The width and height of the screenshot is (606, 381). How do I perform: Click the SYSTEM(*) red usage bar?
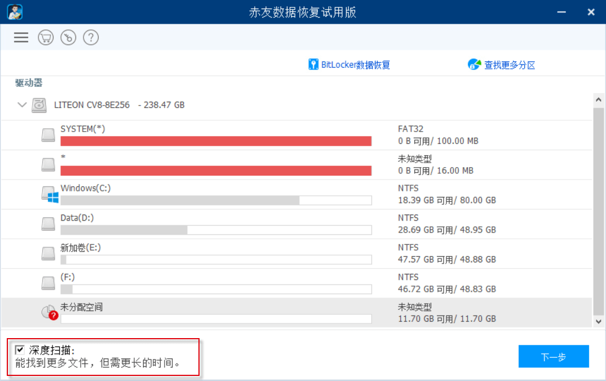(216, 141)
